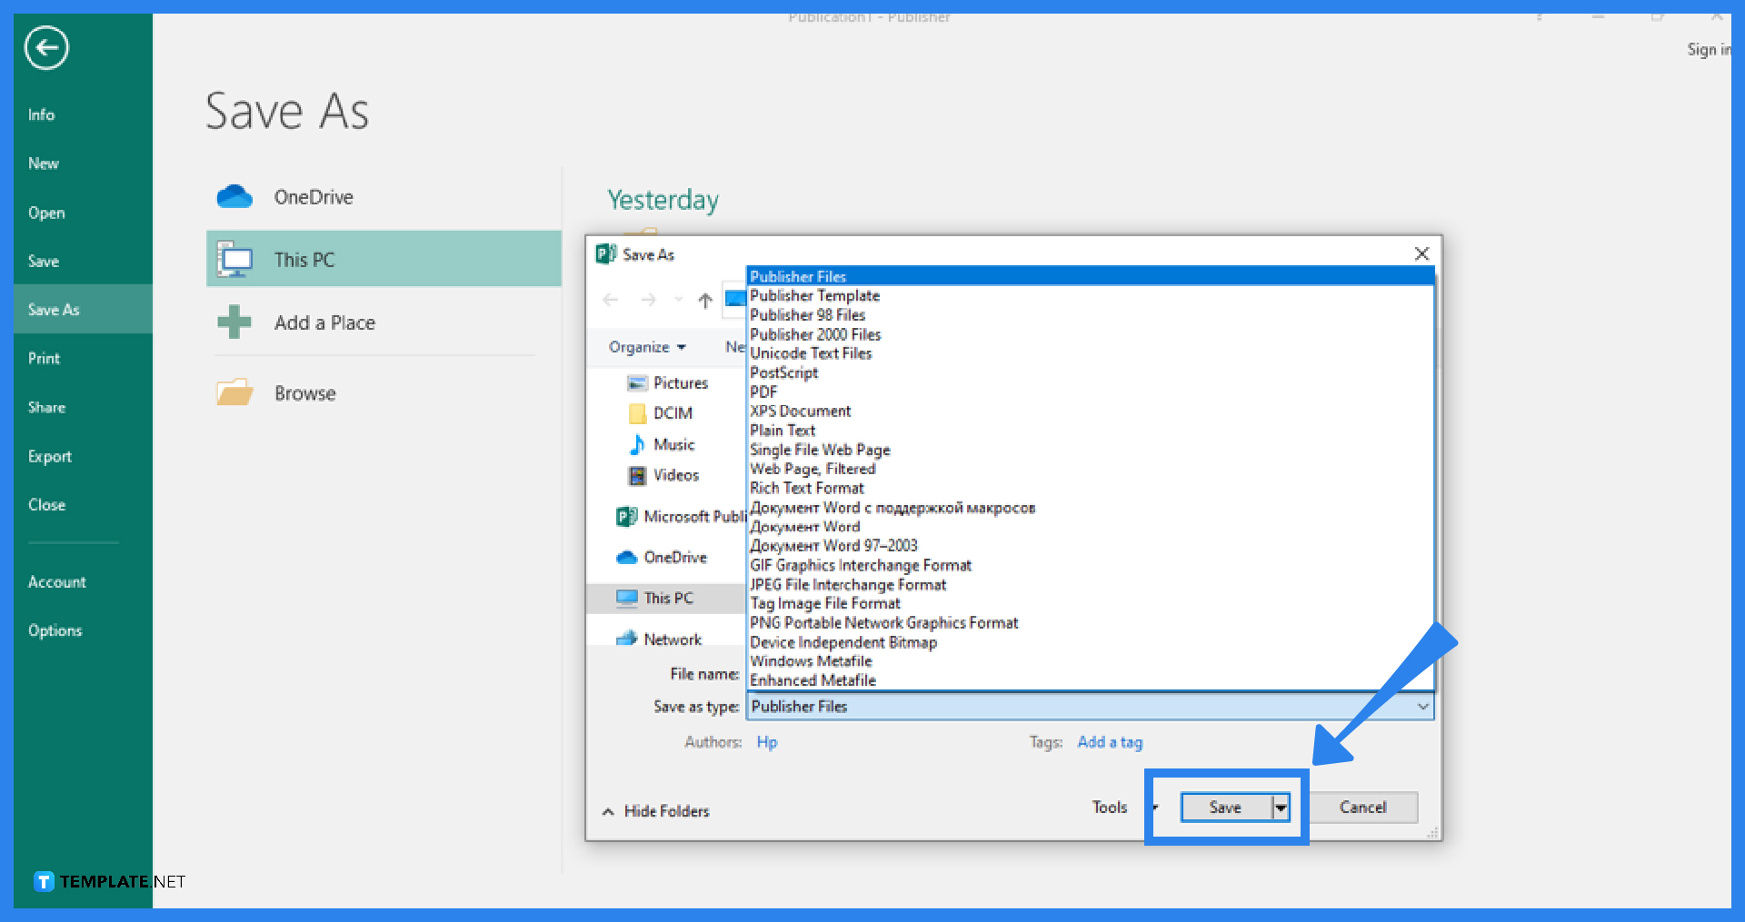Image resolution: width=1745 pixels, height=922 pixels.
Task: Open the Music folder
Action: [x=674, y=444]
